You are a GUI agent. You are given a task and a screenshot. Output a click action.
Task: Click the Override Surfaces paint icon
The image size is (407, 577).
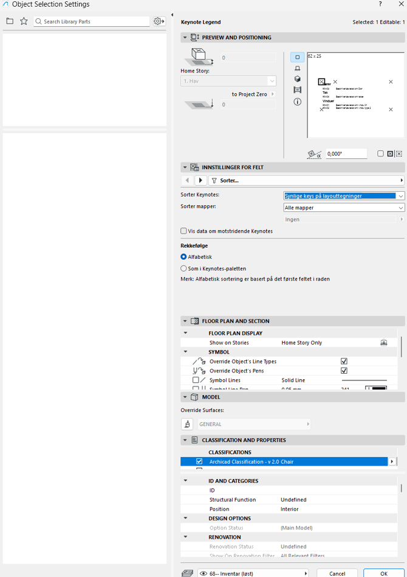click(x=187, y=424)
